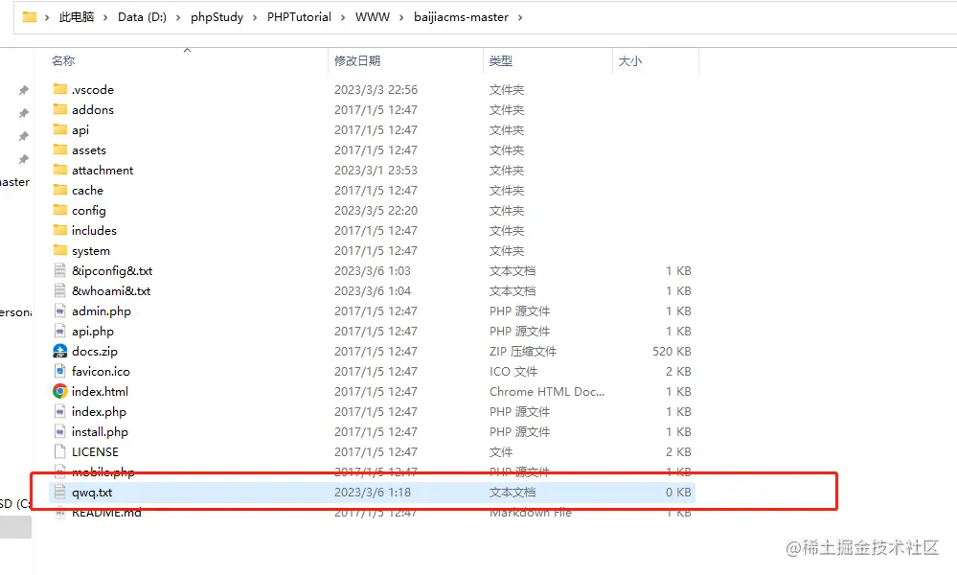This screenshot has width=957, height=575.
Task: Click the install.php file icon
Action: coord(59,431)
